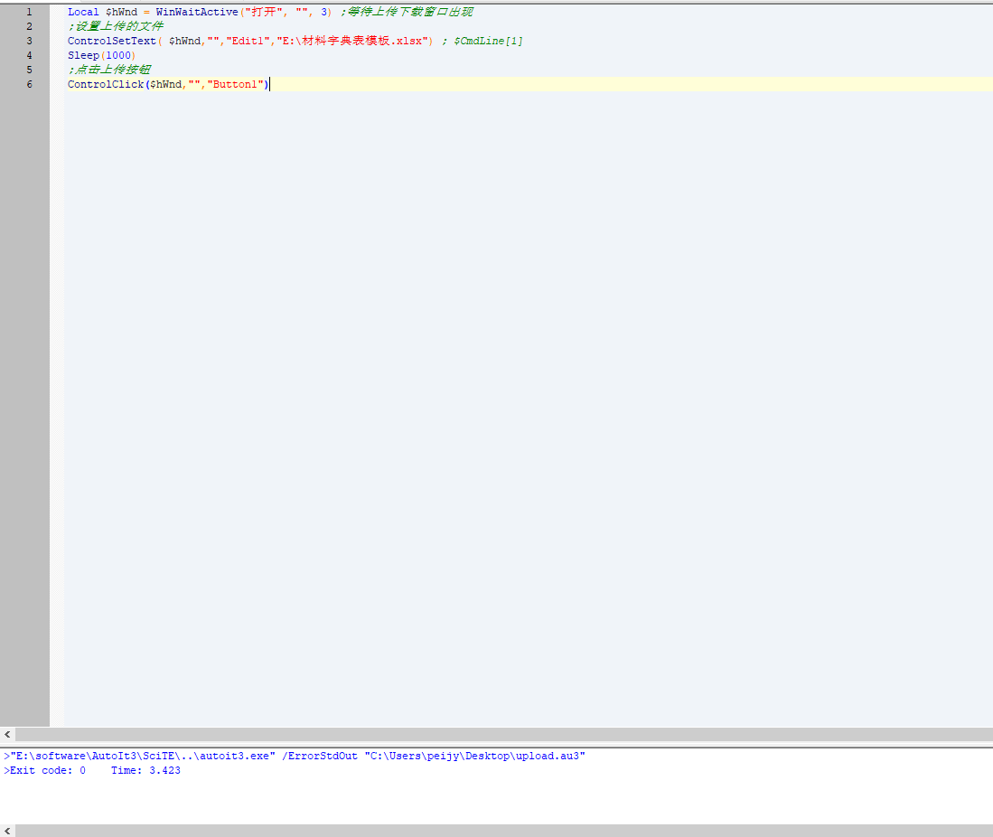Click the Time: 3.423 output text
993x837 pixels.
(145, 770)
